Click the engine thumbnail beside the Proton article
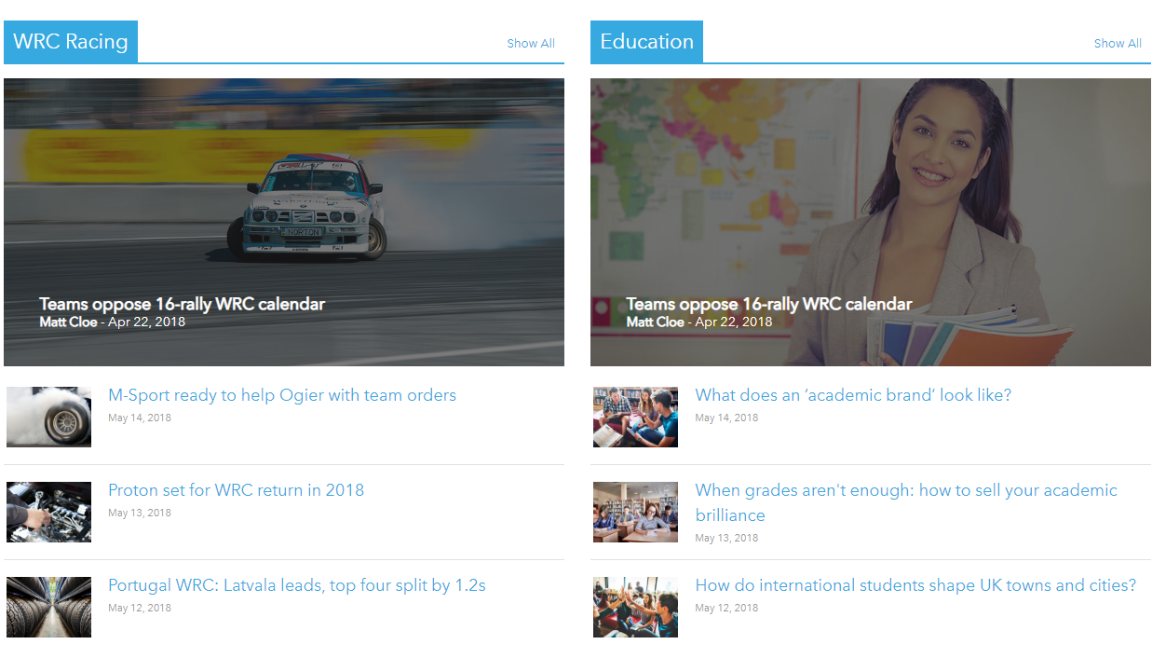The image size is (1166, 658). tap(48, 512)
